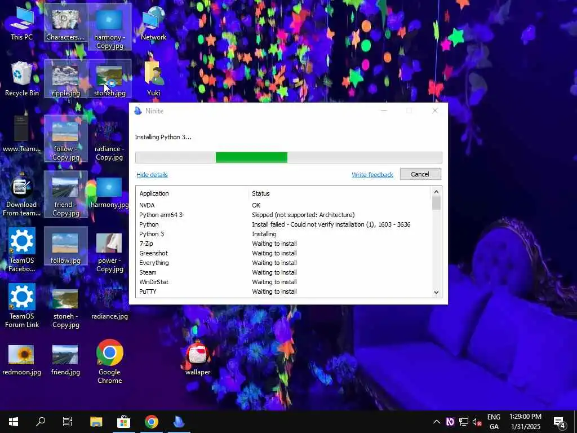The width and height of the screenshot is (577, 433).
Task: Select the Python 3 Installing row
Action: 283,234
